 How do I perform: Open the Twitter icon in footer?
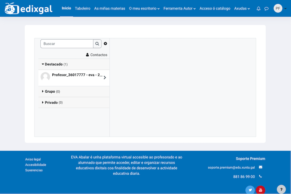[x=250, y=190]
